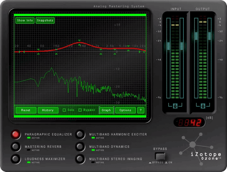Toggle Paragraphic Equalizer Active LED

tap(29, 138)
